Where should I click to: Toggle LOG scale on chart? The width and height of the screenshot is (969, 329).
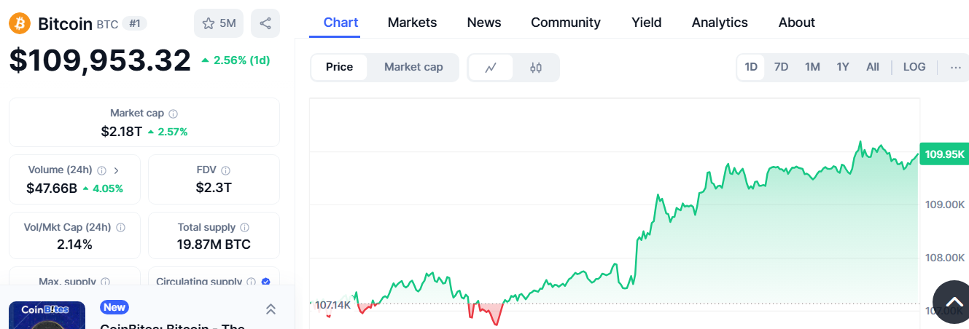(914, 67)
